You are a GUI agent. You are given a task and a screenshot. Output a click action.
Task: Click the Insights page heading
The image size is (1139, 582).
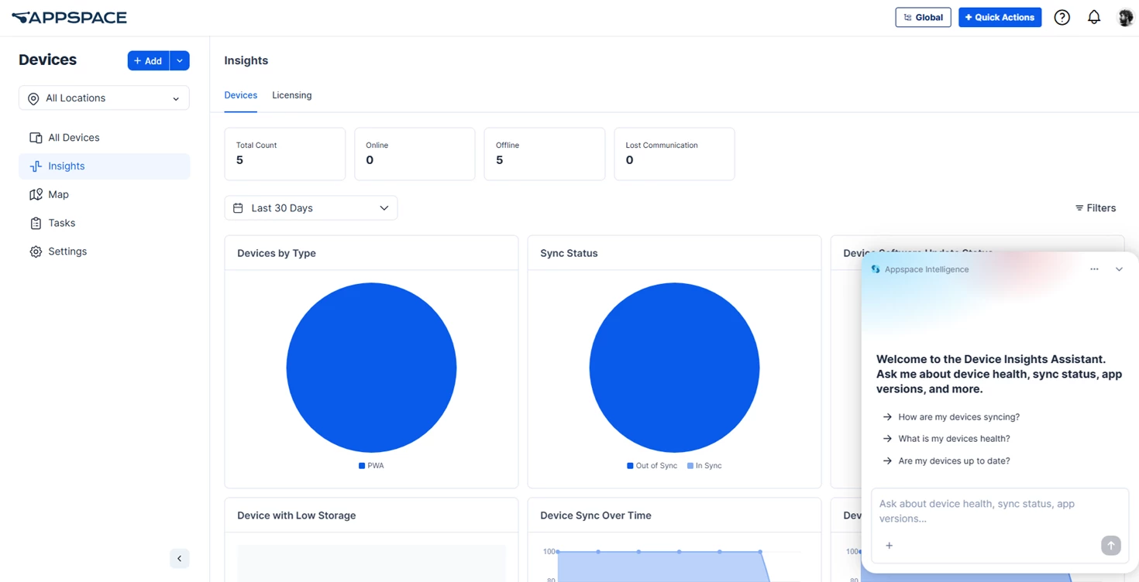(246, 60)
